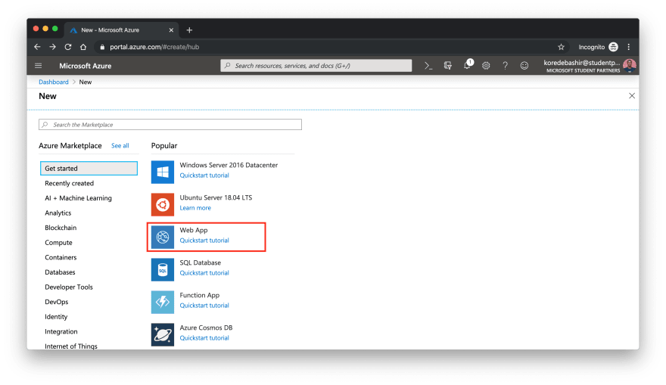Click the browser address bar URL
This screenshot has width=666, height=385.
pos(154,47)
